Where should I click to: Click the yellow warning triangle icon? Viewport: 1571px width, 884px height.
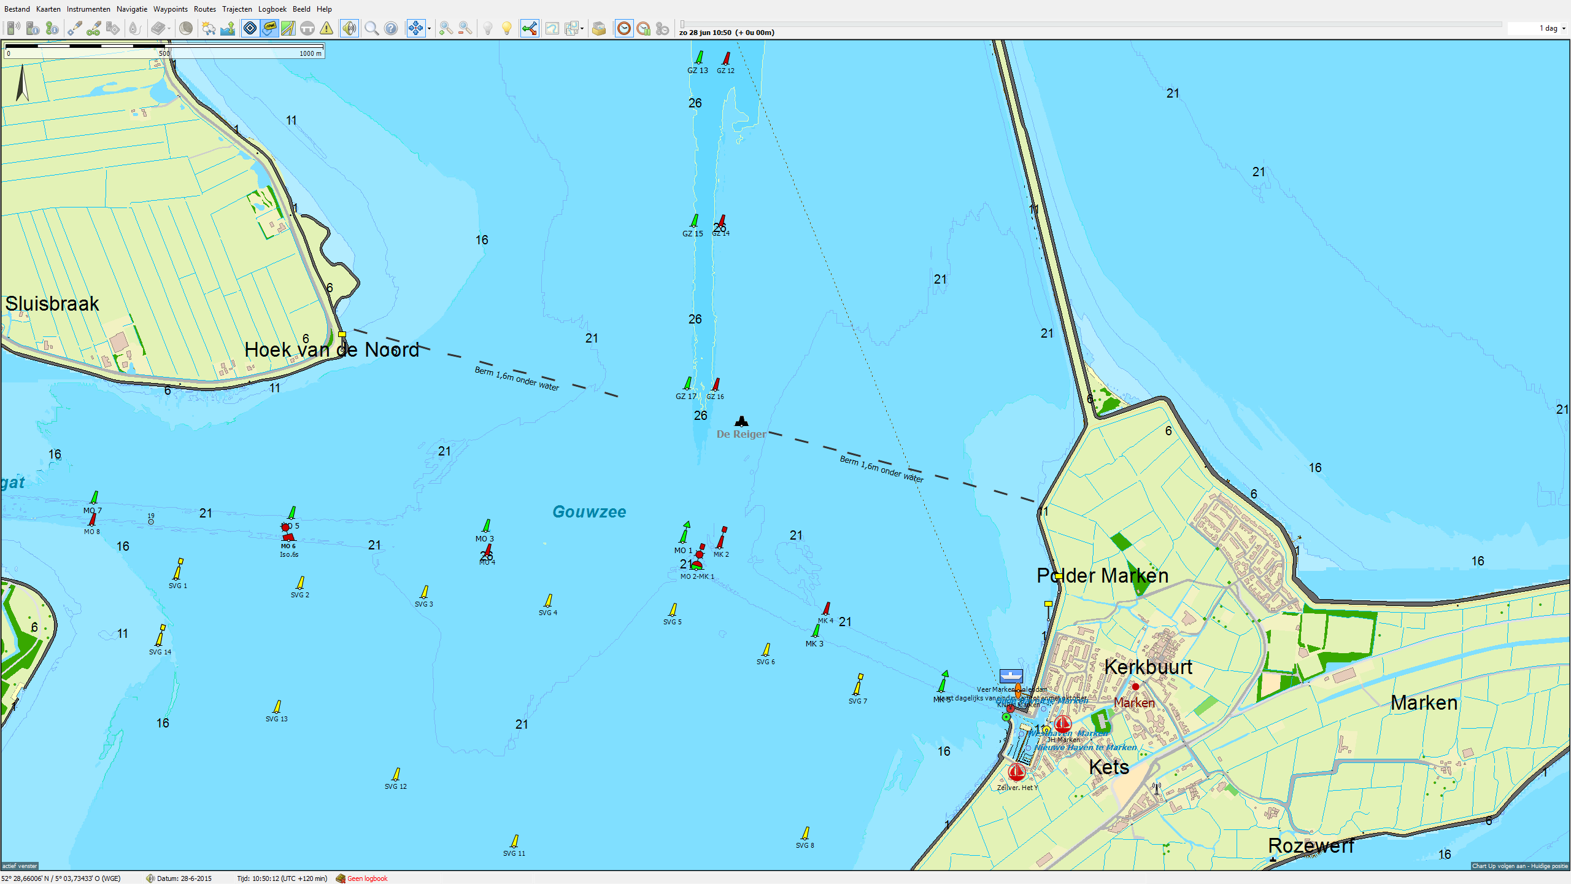(326, 28)
